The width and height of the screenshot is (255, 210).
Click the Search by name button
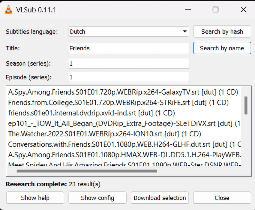[x=222, y=48]
